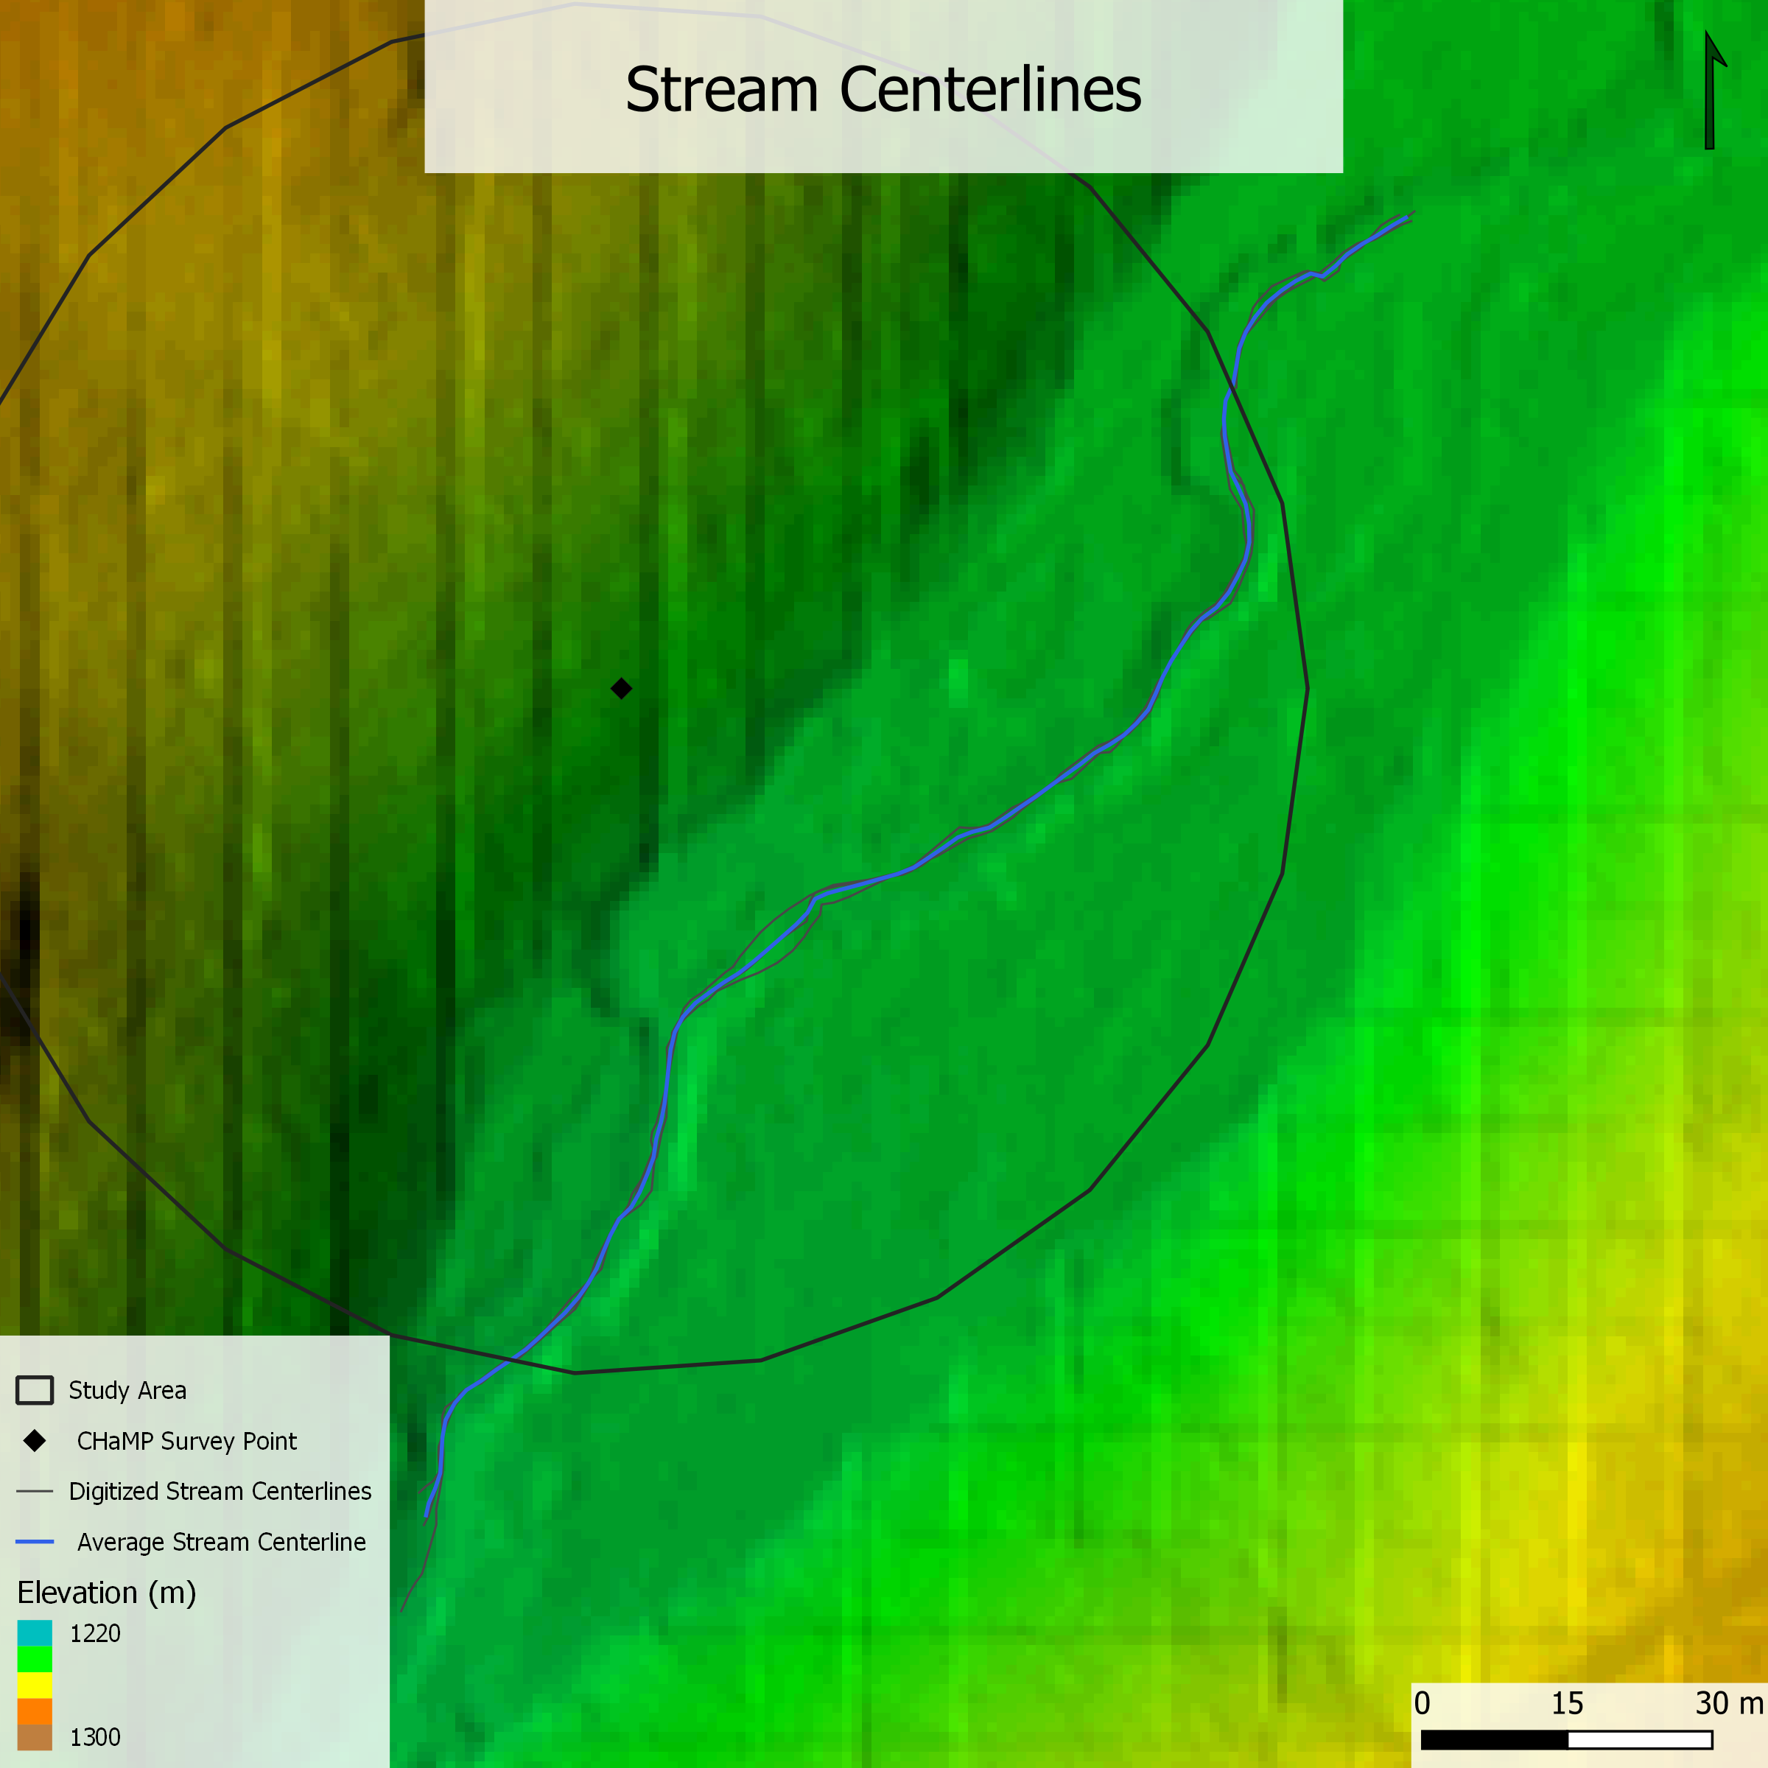Click the yellow elevation swatch
This screenshot has height=1768, width=1768.
coord(35,1685)
